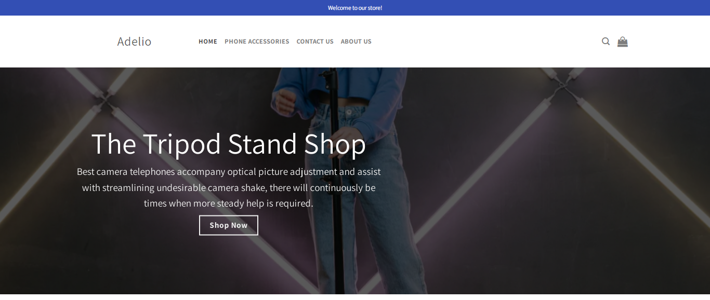Click 'The Tripod Stand Shop' banner heading
This screenshot has width=710, height=300.
(x=229, y=144)
